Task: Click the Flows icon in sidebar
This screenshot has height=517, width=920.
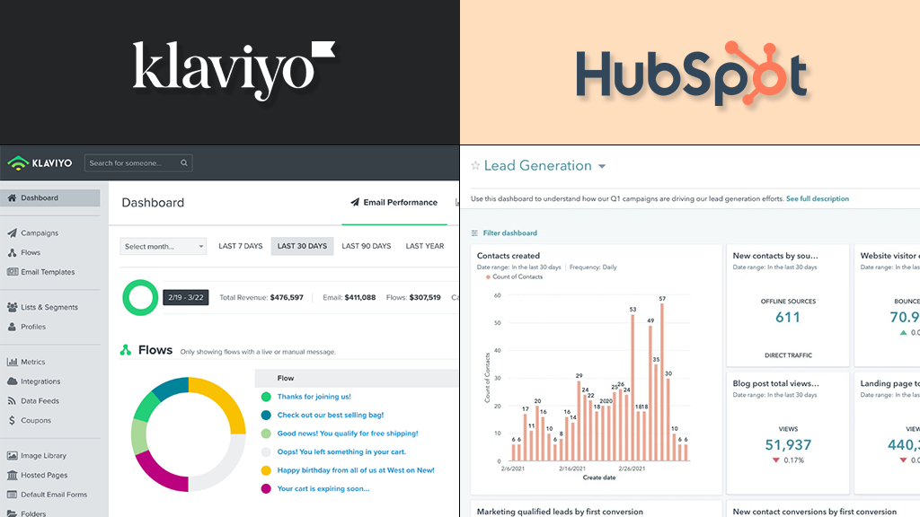Action: click(x=12, y=253)
